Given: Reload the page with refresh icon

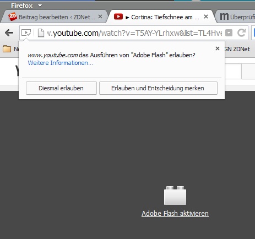Looking at the screenshot, I should (241, 33).
